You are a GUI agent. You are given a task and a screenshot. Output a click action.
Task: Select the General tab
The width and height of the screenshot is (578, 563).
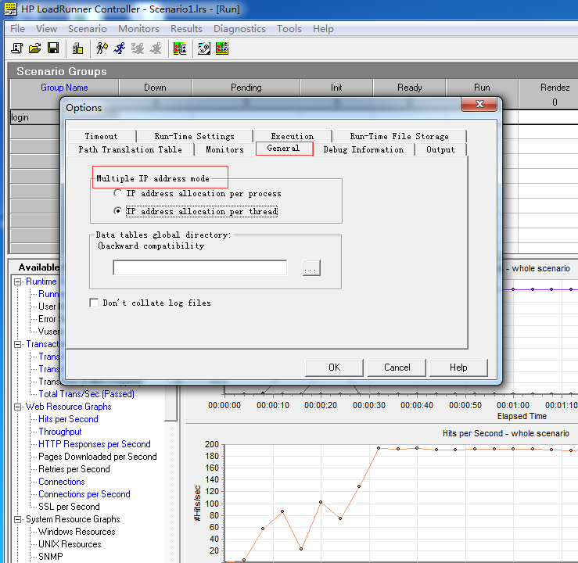[x=284, y=149]
